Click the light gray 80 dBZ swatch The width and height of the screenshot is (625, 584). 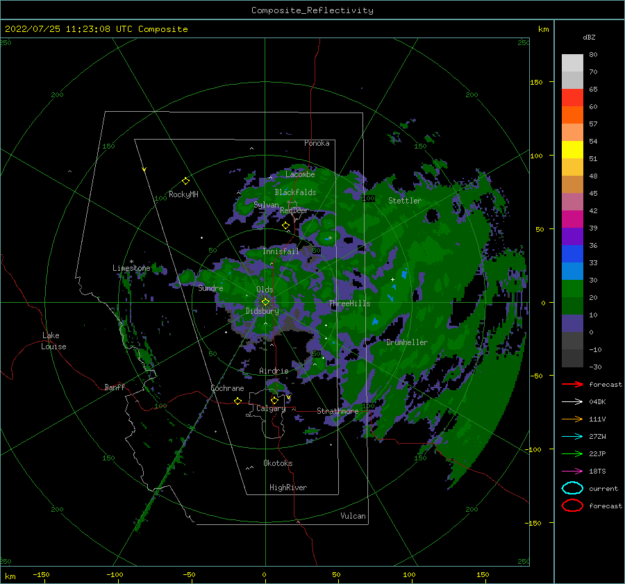(572, 62)
